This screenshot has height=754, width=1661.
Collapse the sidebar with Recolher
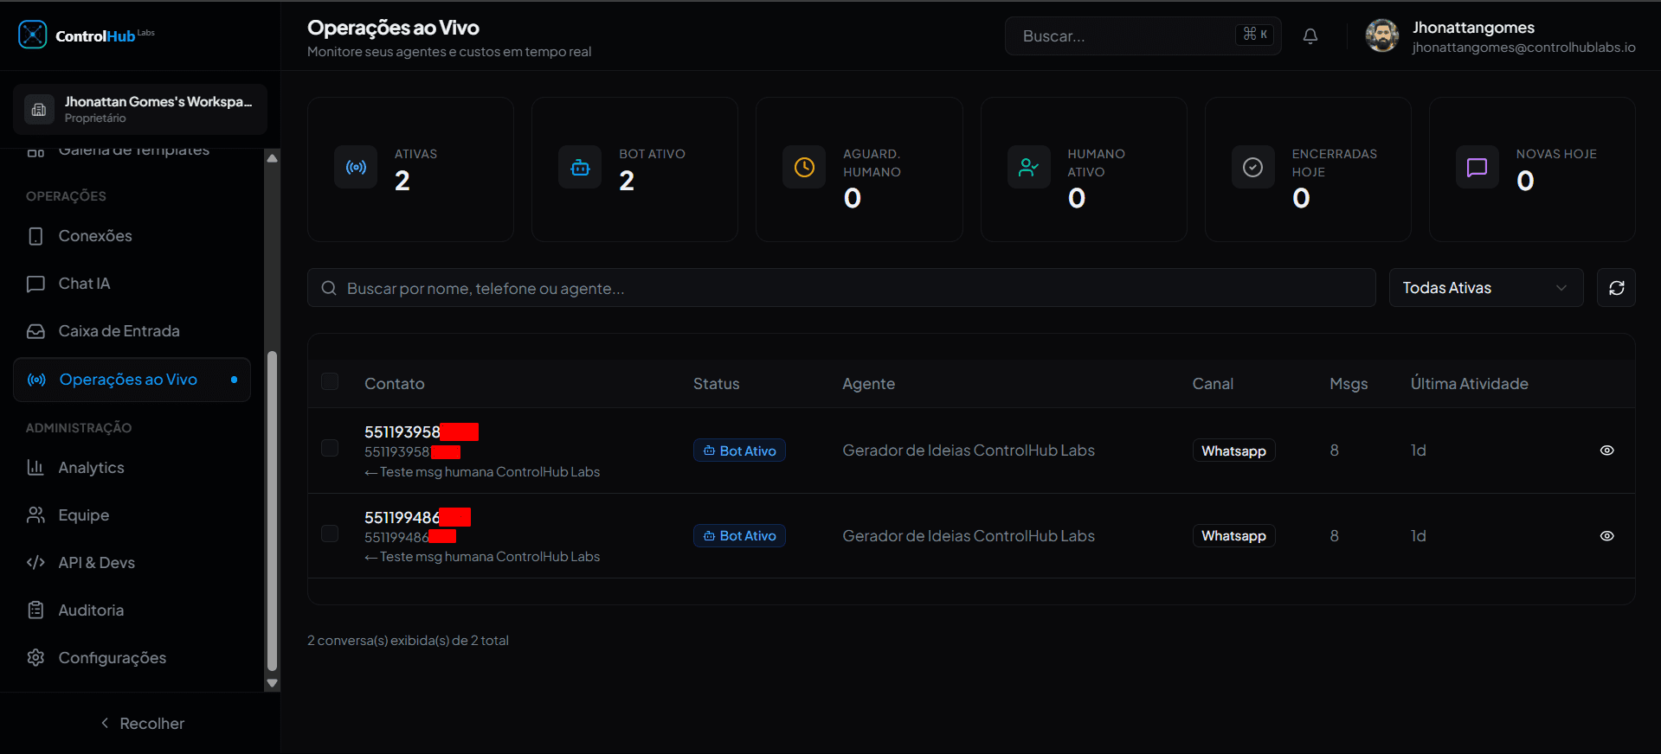tap(142, 723)
